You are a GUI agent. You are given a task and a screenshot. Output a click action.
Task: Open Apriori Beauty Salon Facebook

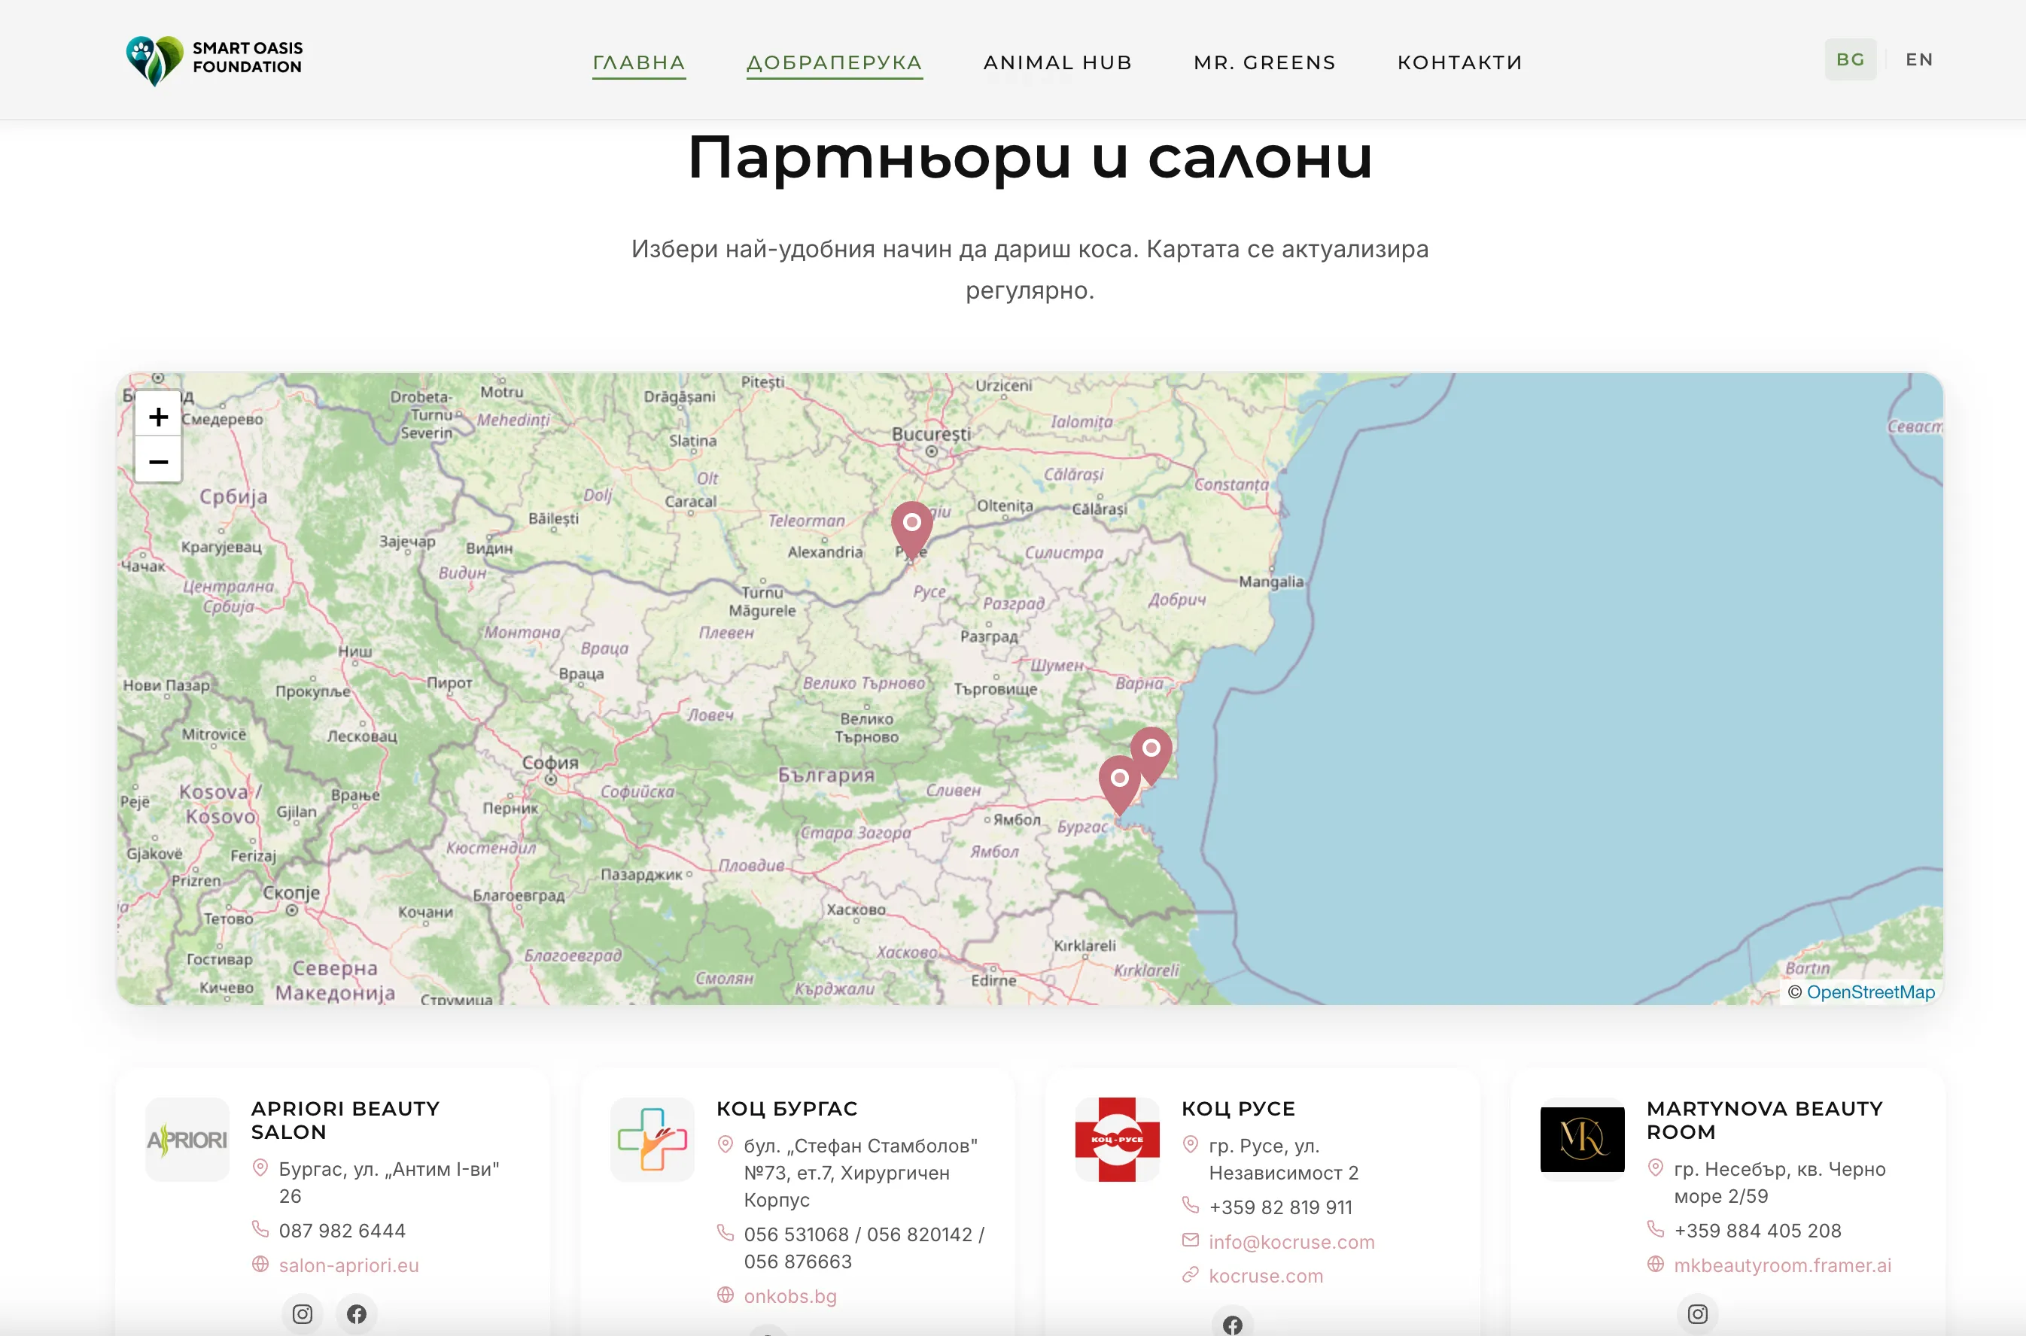tap(356, 1314)
